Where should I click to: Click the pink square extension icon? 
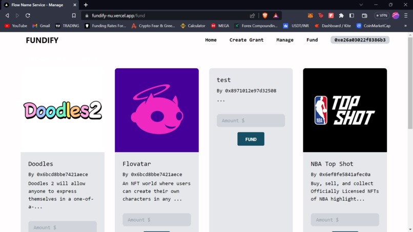click(331, 15)
